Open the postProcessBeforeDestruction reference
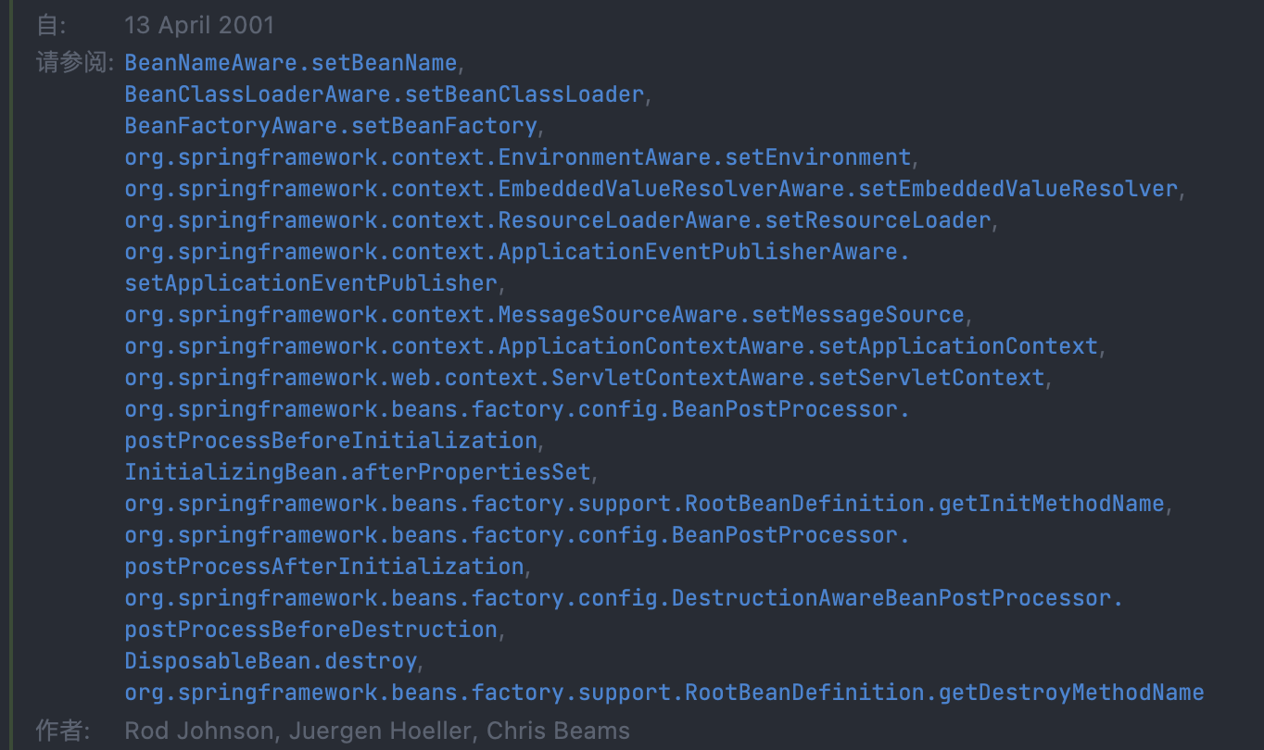 pyautogui.click(x=310, y=630)
